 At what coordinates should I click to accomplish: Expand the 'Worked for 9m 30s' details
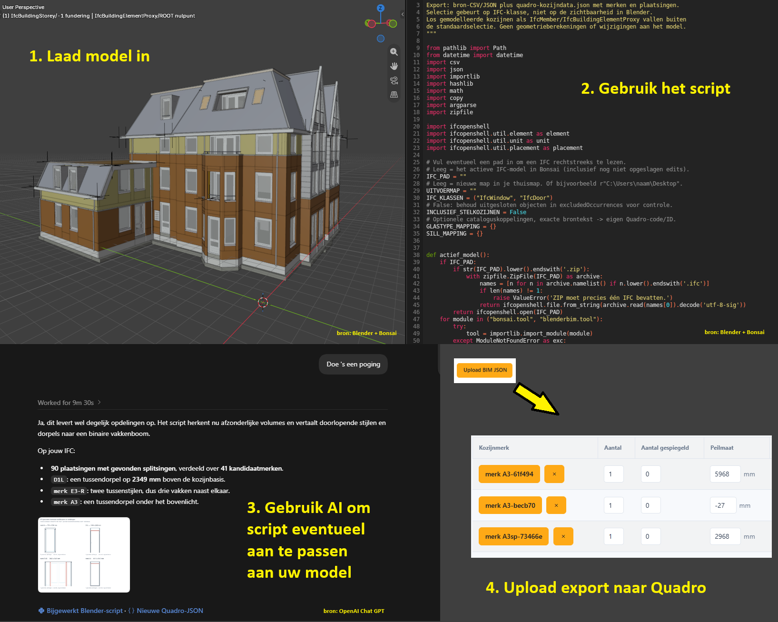point(69,403)
